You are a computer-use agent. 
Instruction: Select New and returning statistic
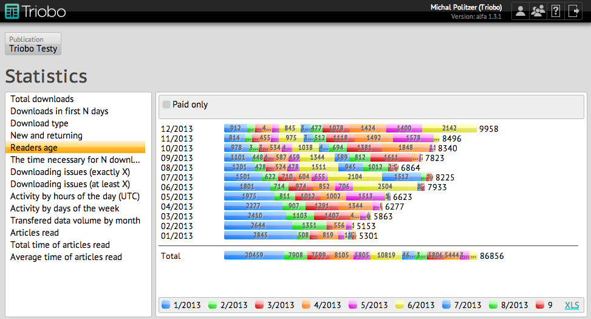(46, 135)
